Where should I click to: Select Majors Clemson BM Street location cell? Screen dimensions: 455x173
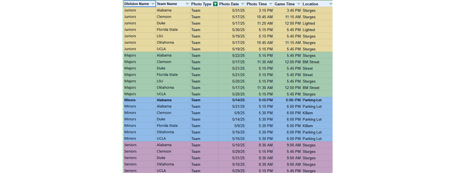(x=317, y=62)
